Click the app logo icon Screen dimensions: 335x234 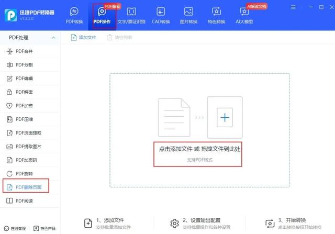10,15
